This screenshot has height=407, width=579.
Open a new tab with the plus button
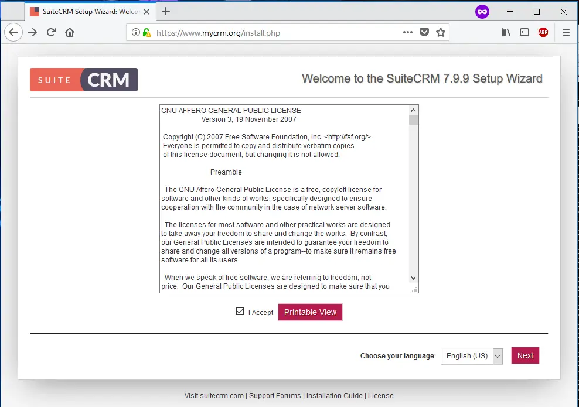click(166, 12)
